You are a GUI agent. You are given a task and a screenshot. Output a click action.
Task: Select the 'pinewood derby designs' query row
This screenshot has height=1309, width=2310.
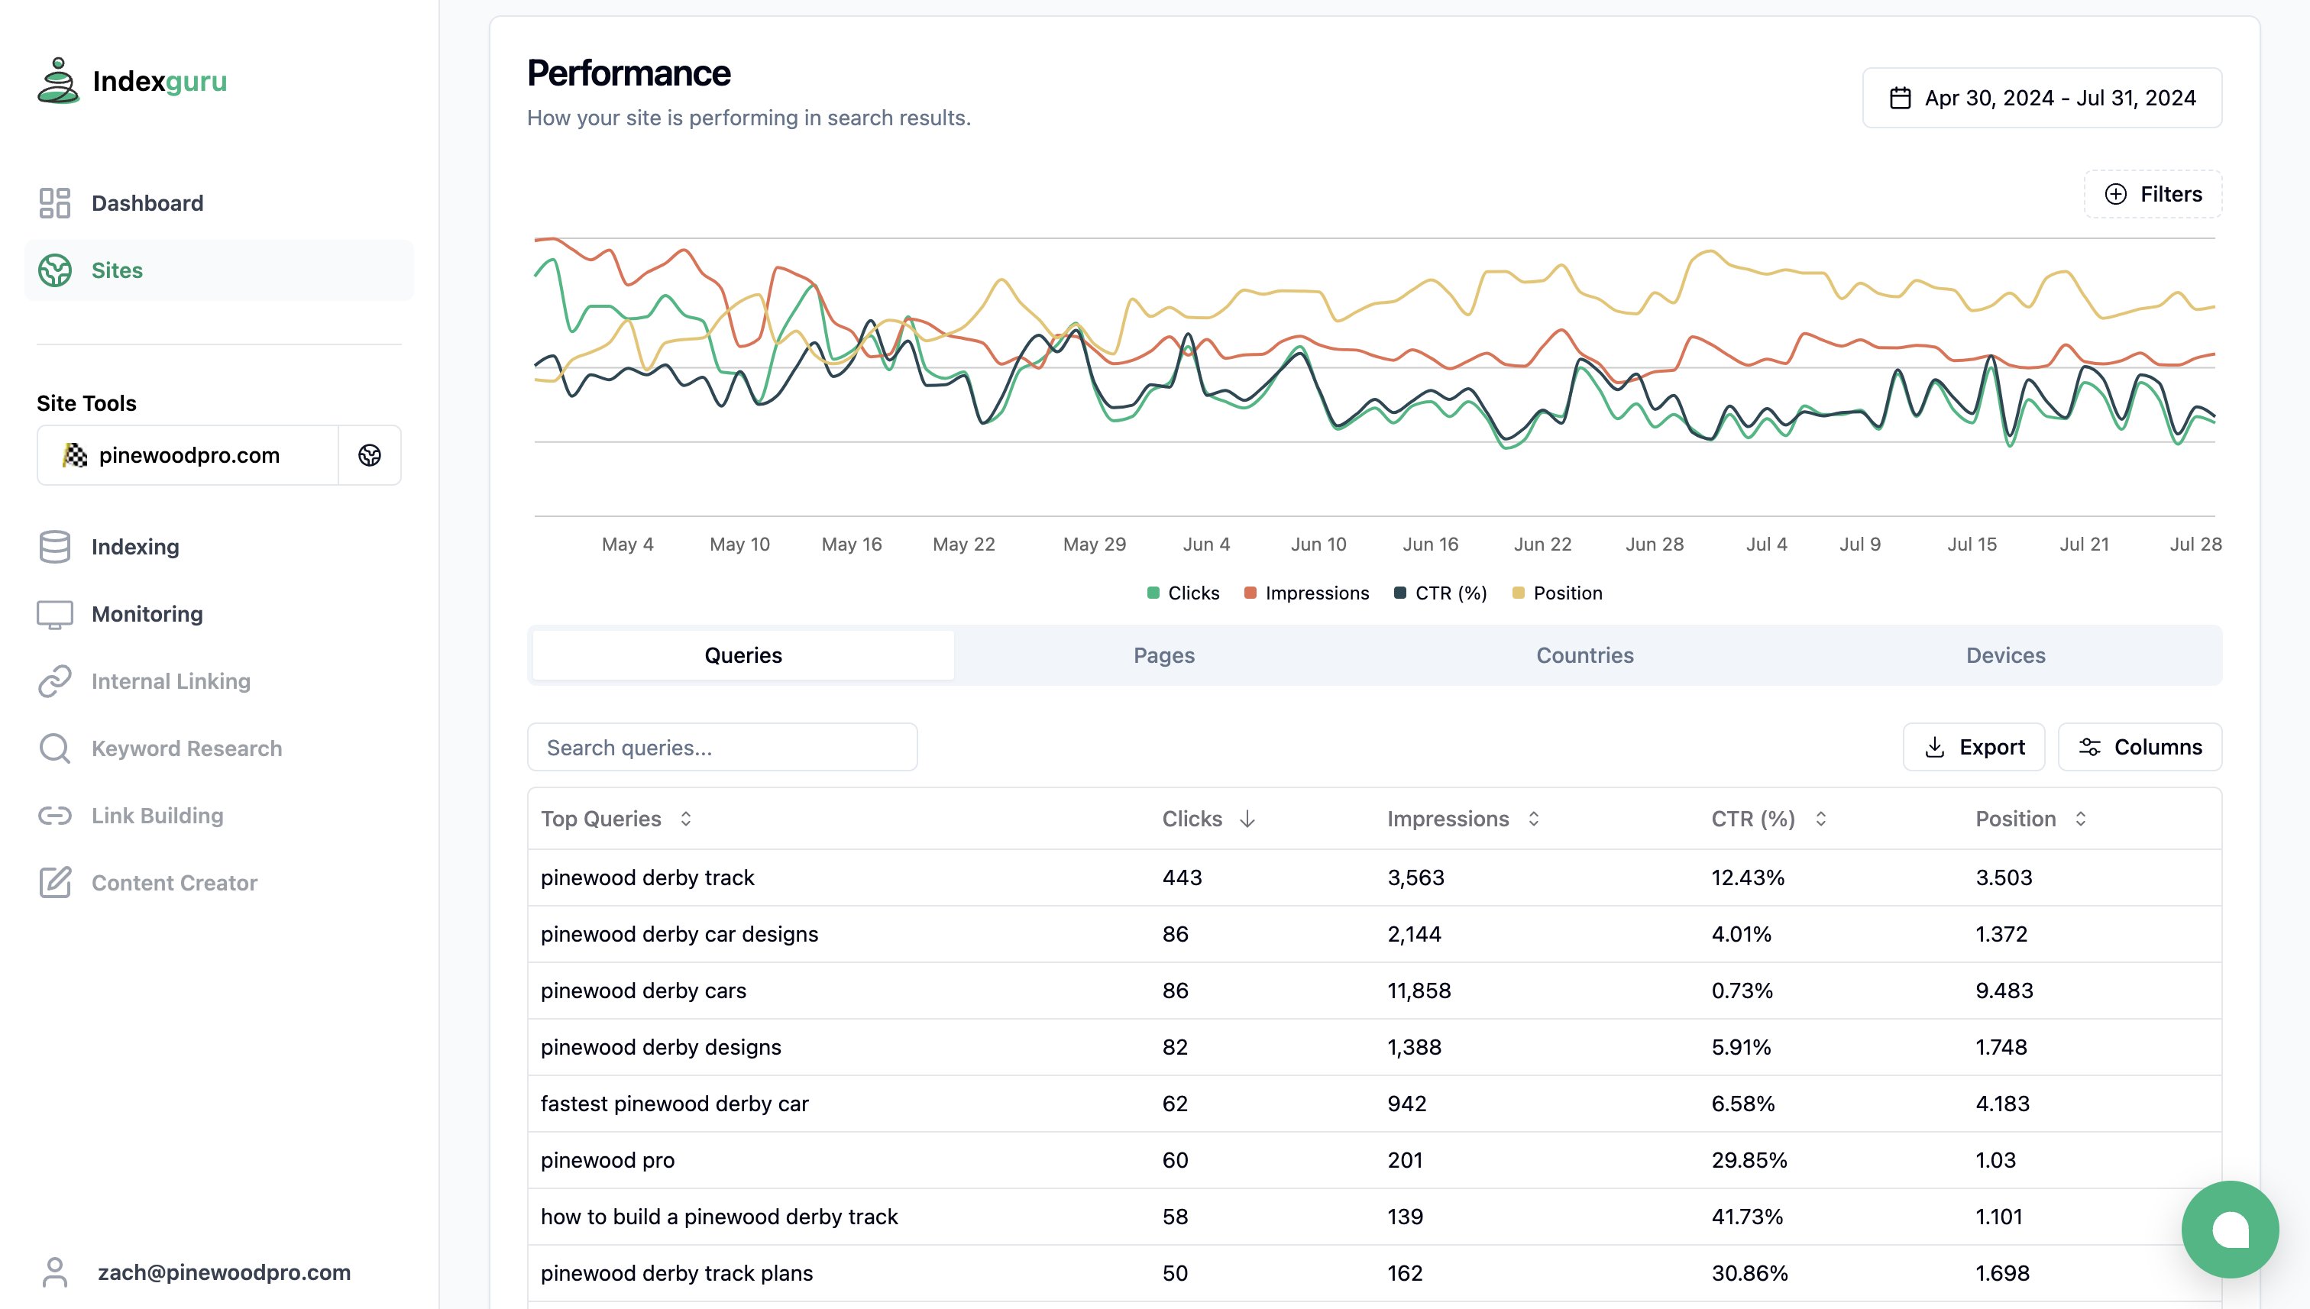(x=1374, y=1047)
